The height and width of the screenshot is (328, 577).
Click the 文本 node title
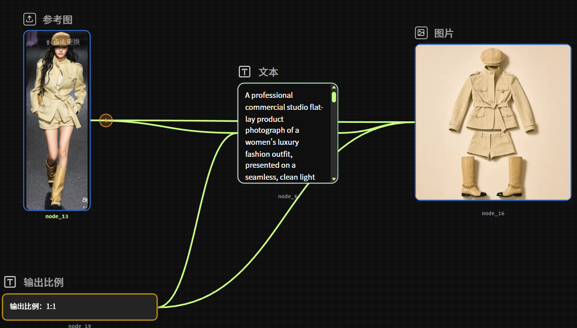coord(268,72)
